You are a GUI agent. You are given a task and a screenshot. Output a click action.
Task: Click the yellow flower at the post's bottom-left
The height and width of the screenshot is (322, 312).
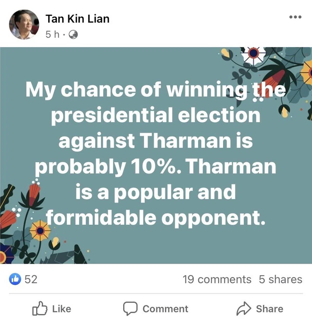pyautogui.click(x=40, y=230)
